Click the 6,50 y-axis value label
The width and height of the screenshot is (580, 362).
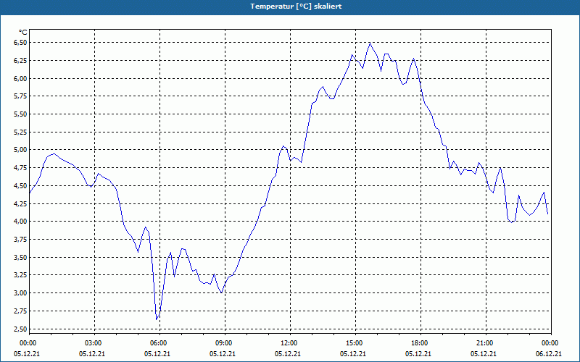point(21,43)
